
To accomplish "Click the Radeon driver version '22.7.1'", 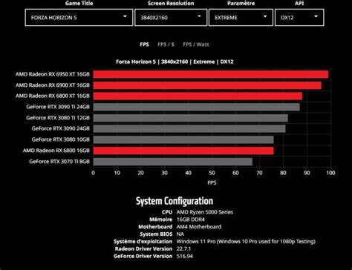I will (183, 248).
